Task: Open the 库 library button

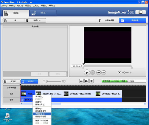Action: (13, 21)
